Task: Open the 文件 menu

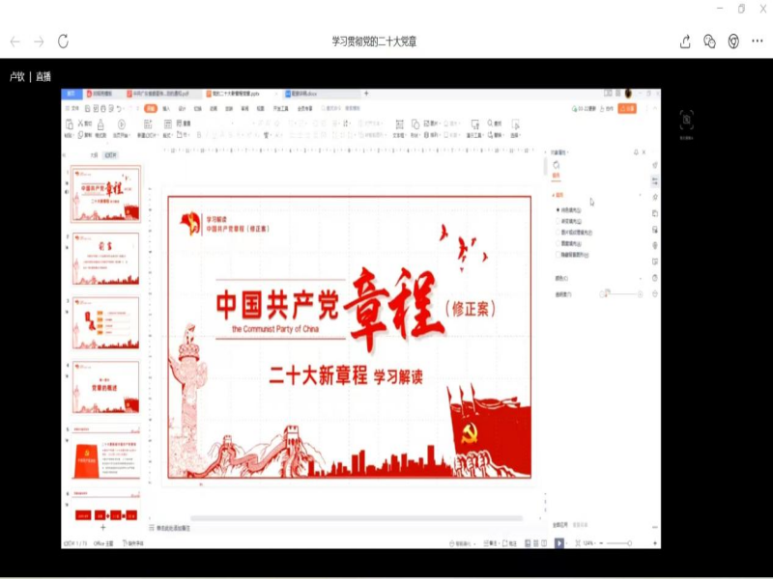Action: pos(72,108)
